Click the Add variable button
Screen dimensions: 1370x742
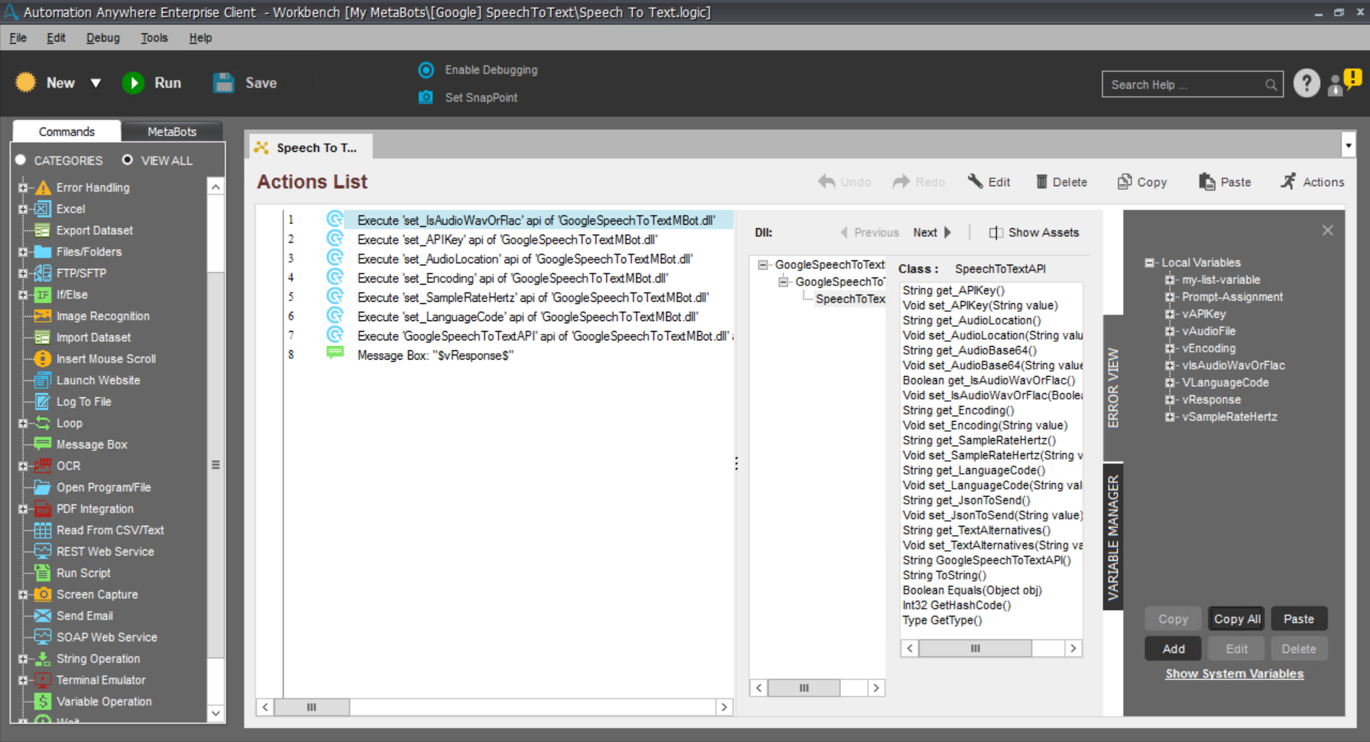pos(1173,649)
